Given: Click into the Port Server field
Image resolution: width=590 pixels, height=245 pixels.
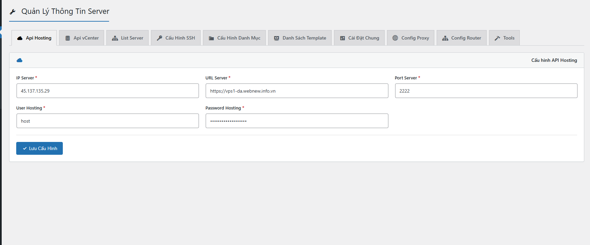Looking at the screenshot, I should [486, 91].
